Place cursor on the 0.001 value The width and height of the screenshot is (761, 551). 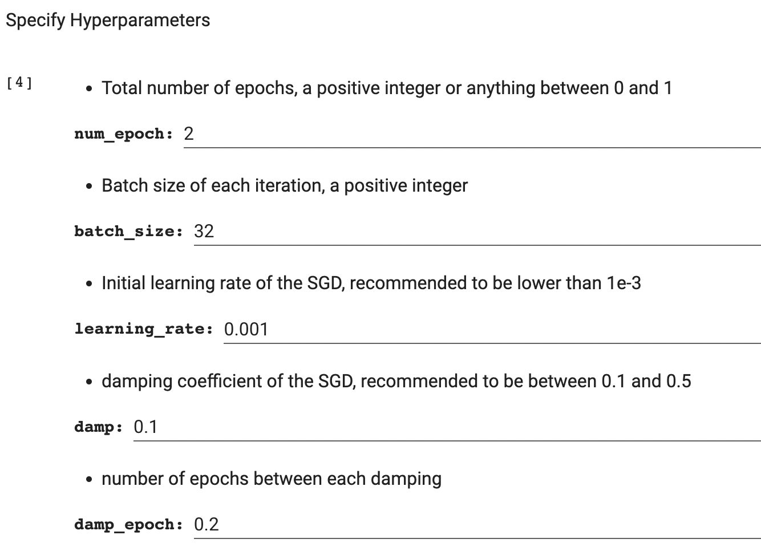pos(246,329)
